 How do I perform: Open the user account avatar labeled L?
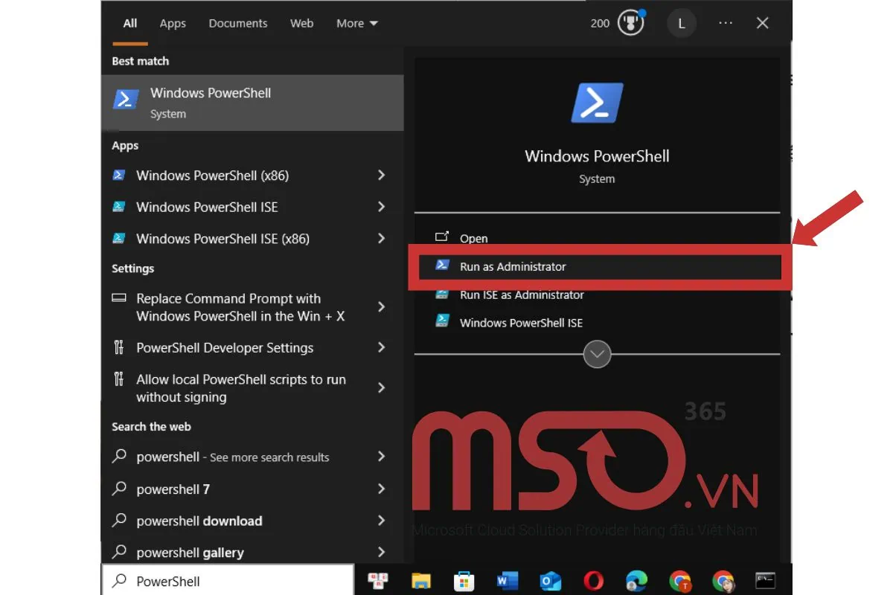pyautogui.click(x=682, y=23)
